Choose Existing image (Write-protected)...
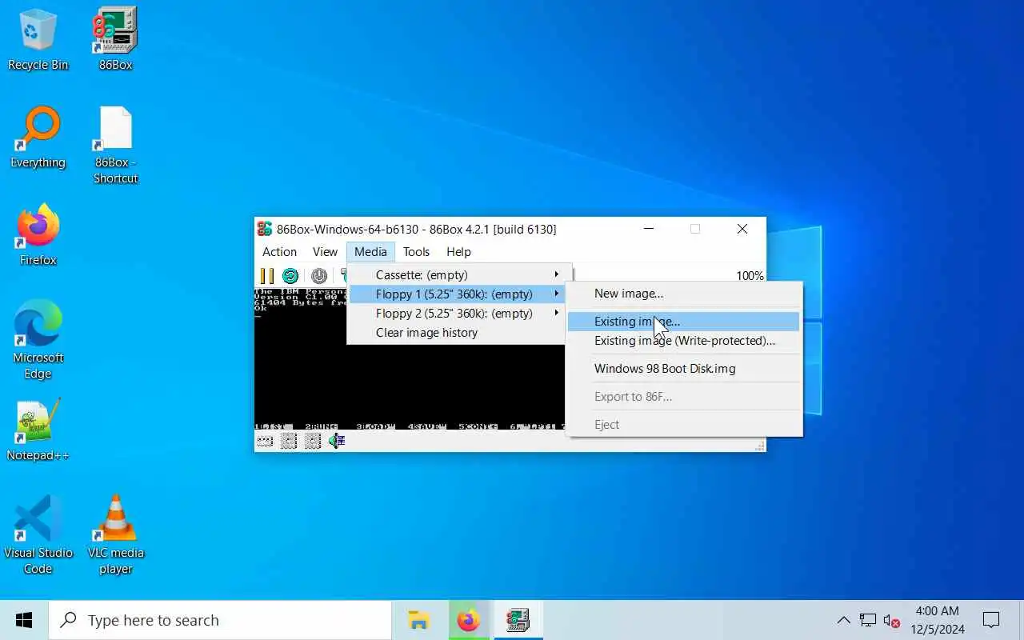1024x640 pixels. (x=683, y=341)
